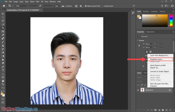175x112 pixels.
Task: Switch to the Swatches tab
Action: pos(146,11)
